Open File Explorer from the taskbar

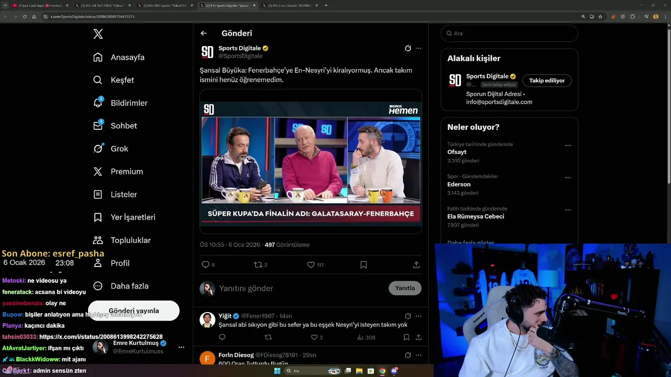pyautogui.click(x=359, y=371)
